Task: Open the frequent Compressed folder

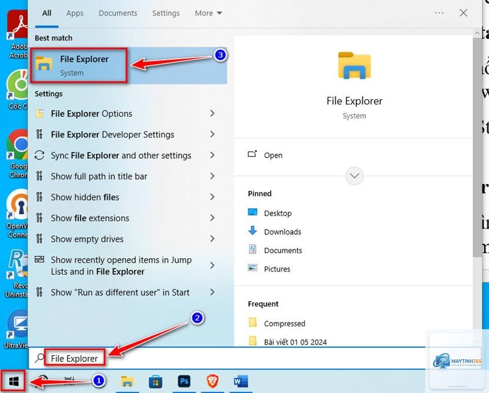Action: click(284, 324)
